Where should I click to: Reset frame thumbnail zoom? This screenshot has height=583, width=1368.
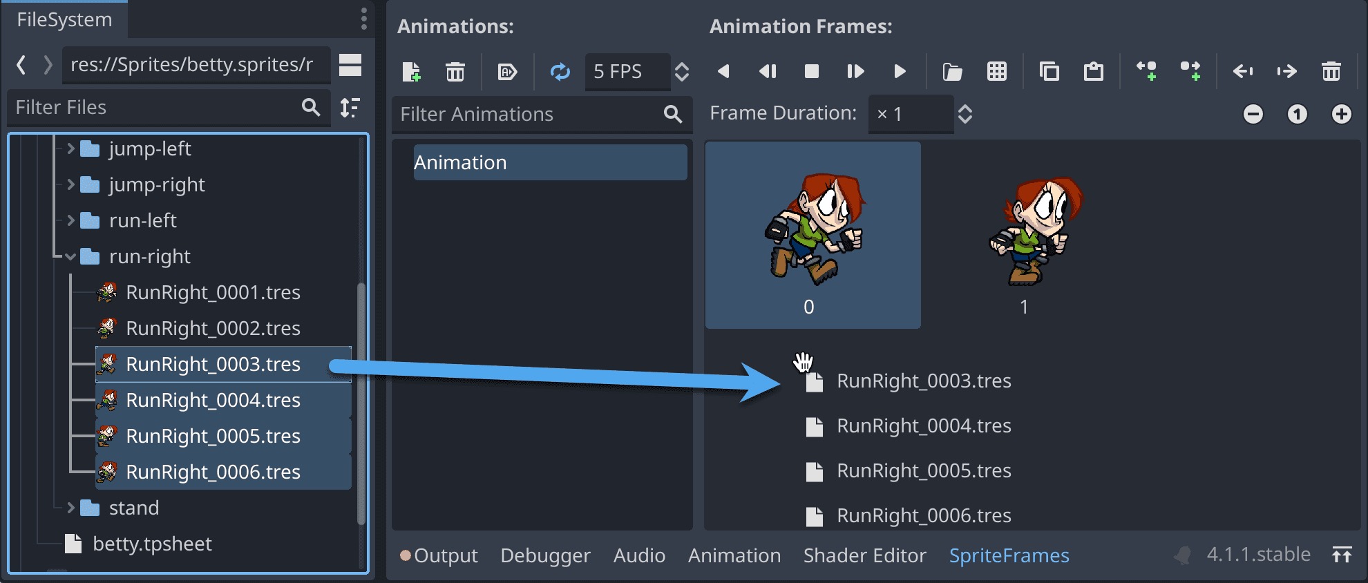pos(1297,114)
